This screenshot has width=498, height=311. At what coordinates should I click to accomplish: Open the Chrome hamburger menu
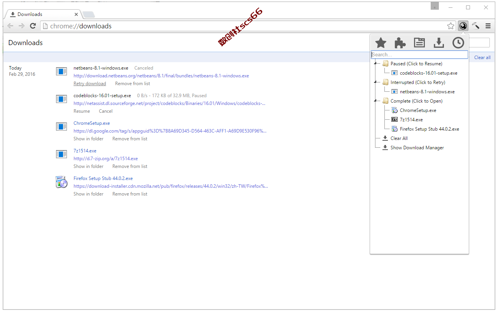[488, 26]
